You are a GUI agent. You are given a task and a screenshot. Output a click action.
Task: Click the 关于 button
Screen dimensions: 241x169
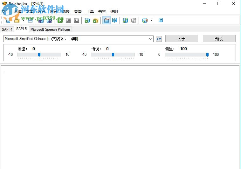182,39
